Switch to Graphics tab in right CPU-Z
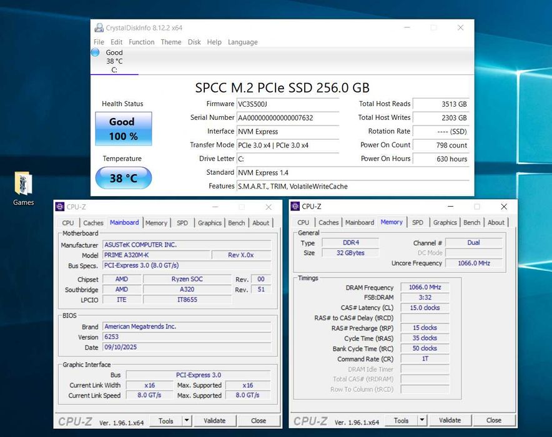The width and height of the screenshot is (552, 437). click(445, 222)
